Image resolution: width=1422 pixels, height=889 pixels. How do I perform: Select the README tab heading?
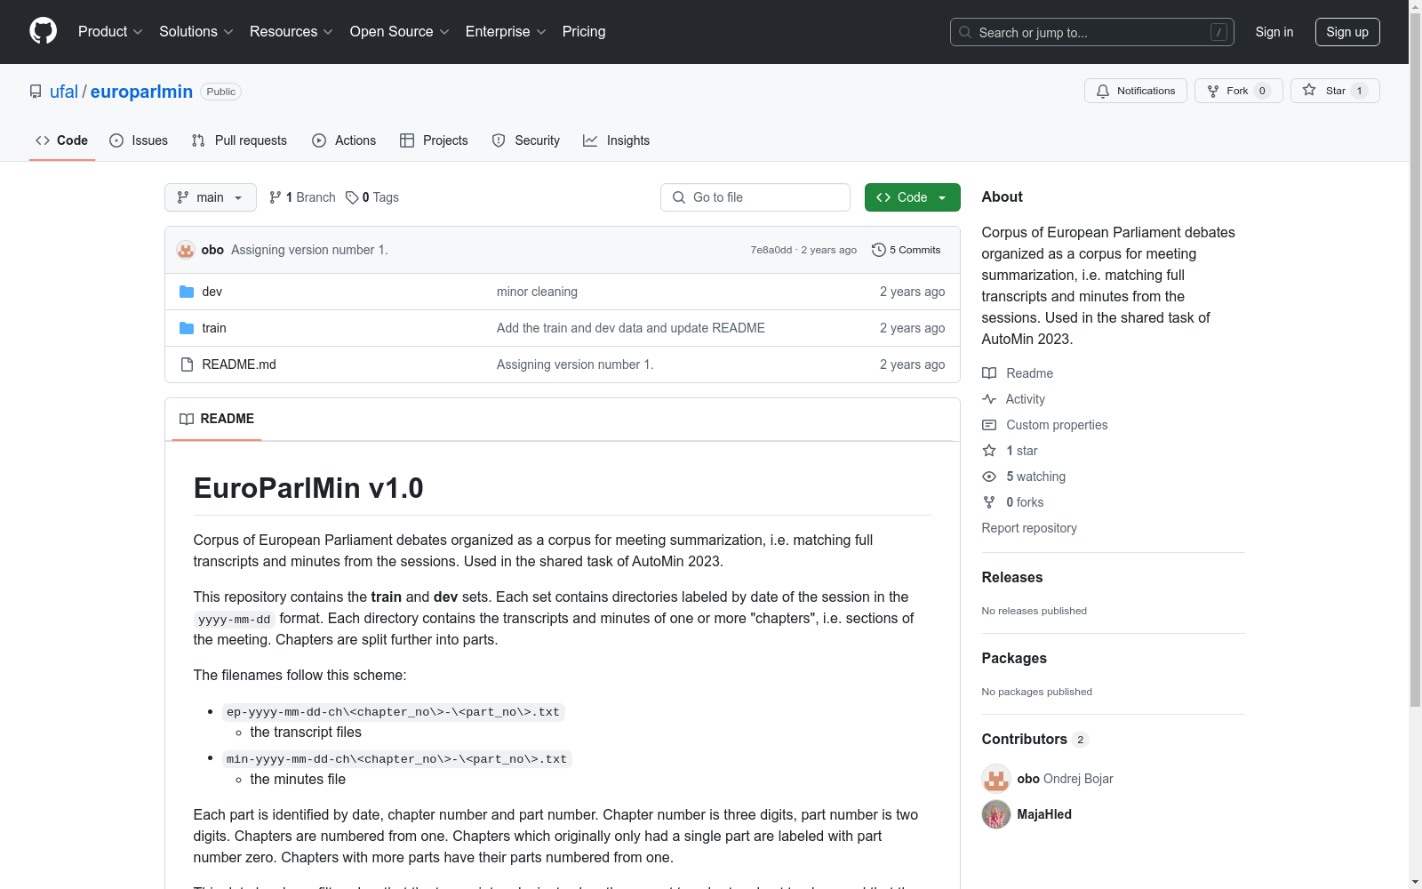(x=217, y=419)
